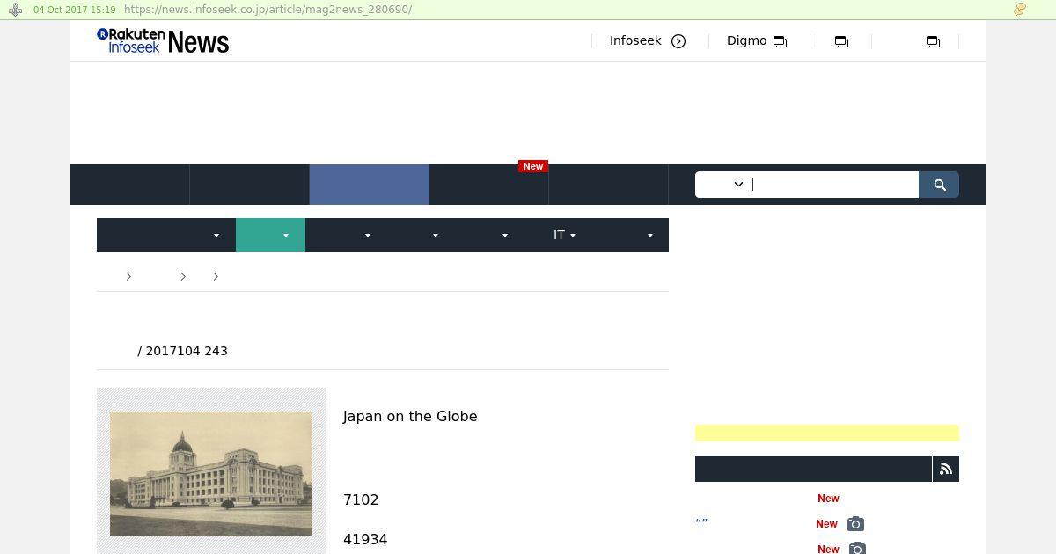Click the number "41934" in the article
Viewport: 1056px width, 554px height.
(x=365, y=540)
